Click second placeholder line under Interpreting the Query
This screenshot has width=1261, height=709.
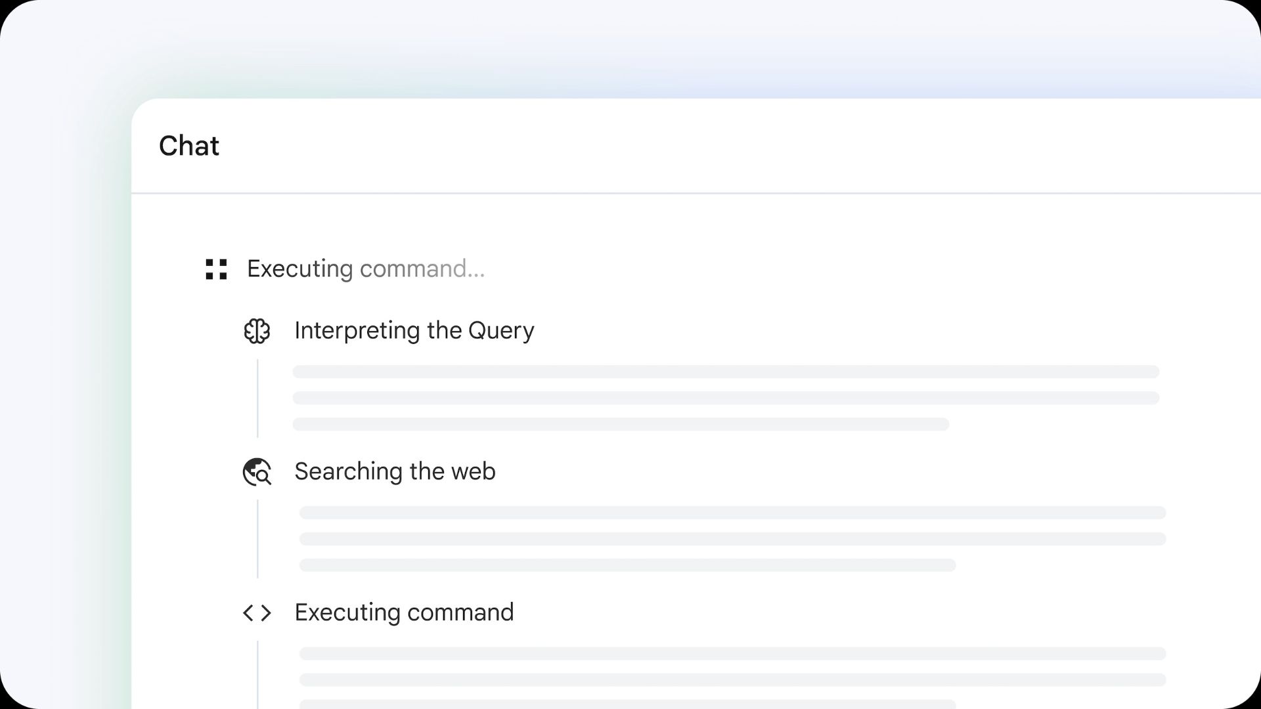point(726,398)
